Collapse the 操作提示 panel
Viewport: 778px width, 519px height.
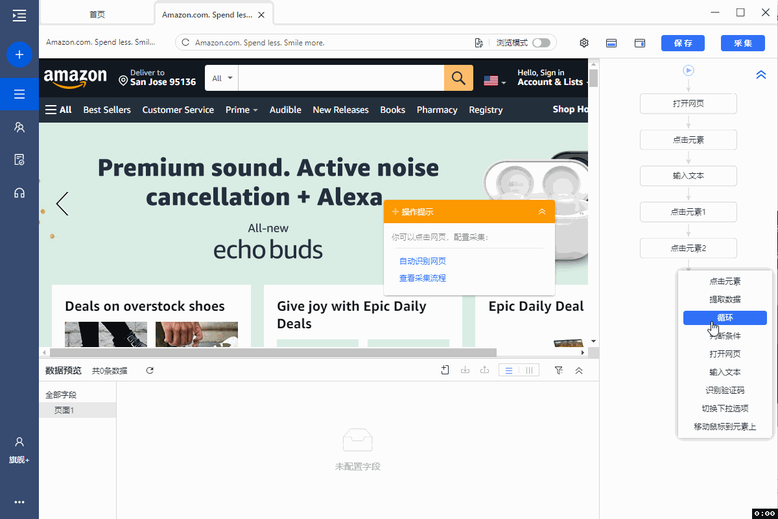tap(542, 211)
